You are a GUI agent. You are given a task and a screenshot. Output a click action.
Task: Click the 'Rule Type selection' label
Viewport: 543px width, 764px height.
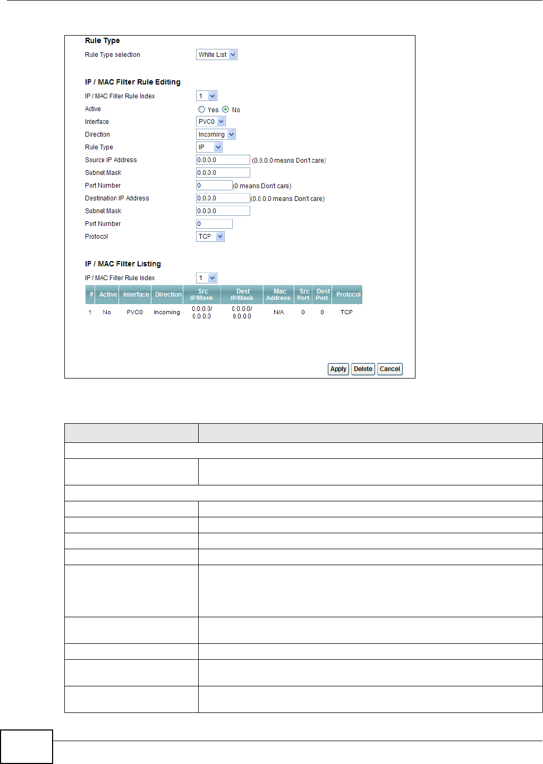point(113,55)
